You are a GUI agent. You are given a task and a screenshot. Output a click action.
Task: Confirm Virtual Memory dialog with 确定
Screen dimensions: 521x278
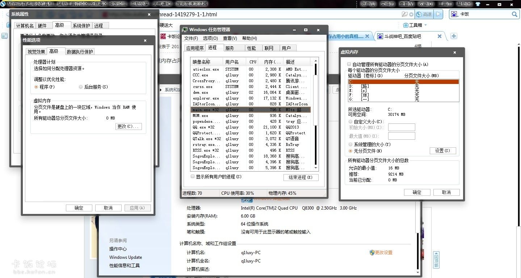[x=417, y=192]
